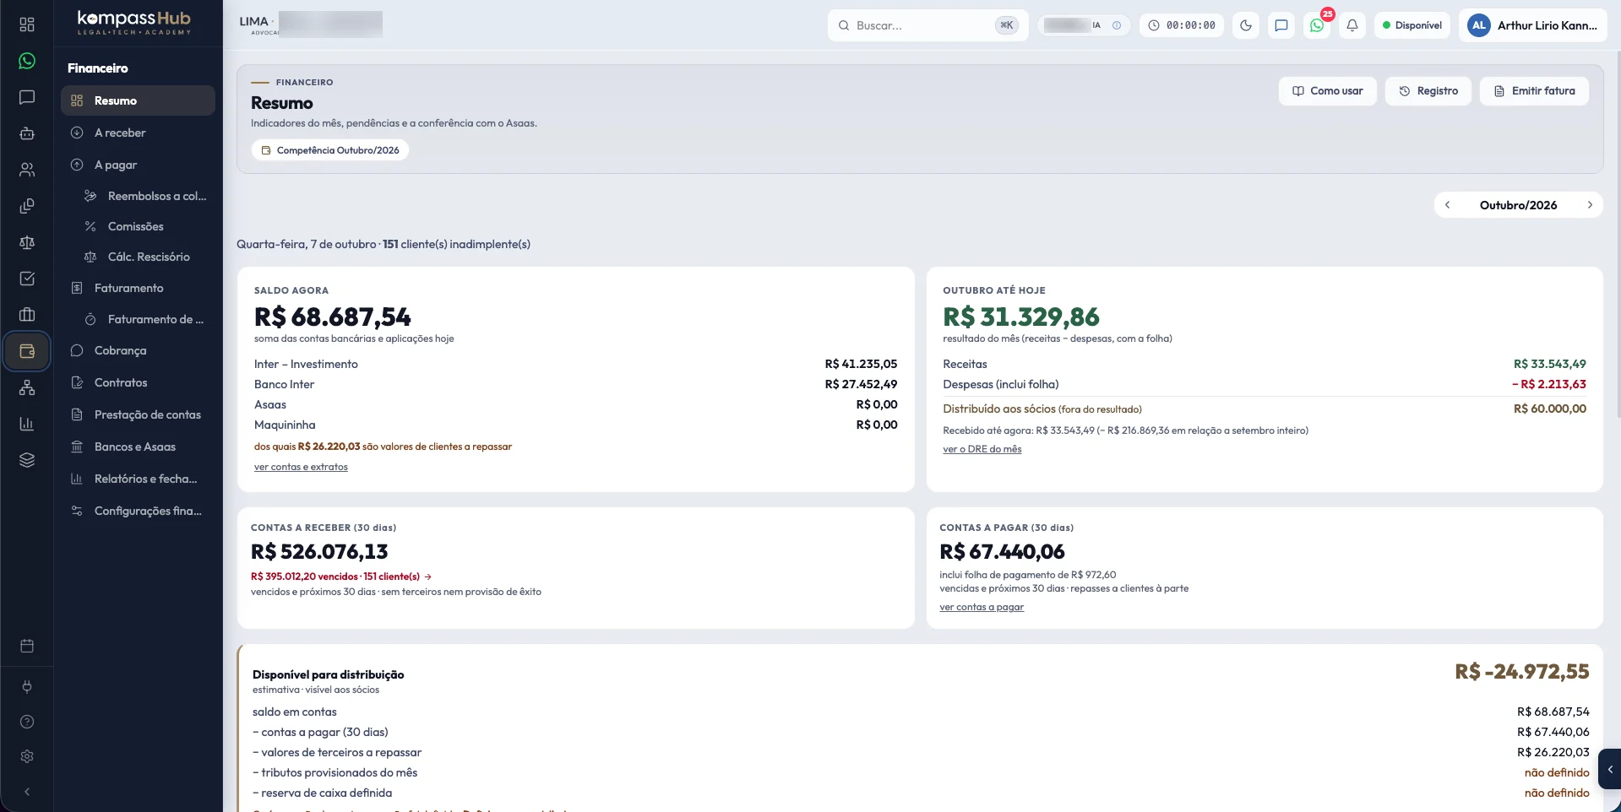Open WhatsApp icon with 25 badge in top bar

pyautogui.click(x=1317, y=25)
